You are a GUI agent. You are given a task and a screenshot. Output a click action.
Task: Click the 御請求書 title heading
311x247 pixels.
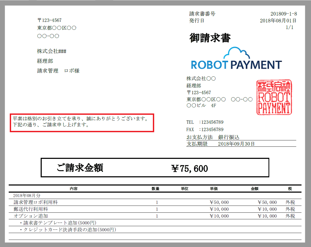coord(210,38)
